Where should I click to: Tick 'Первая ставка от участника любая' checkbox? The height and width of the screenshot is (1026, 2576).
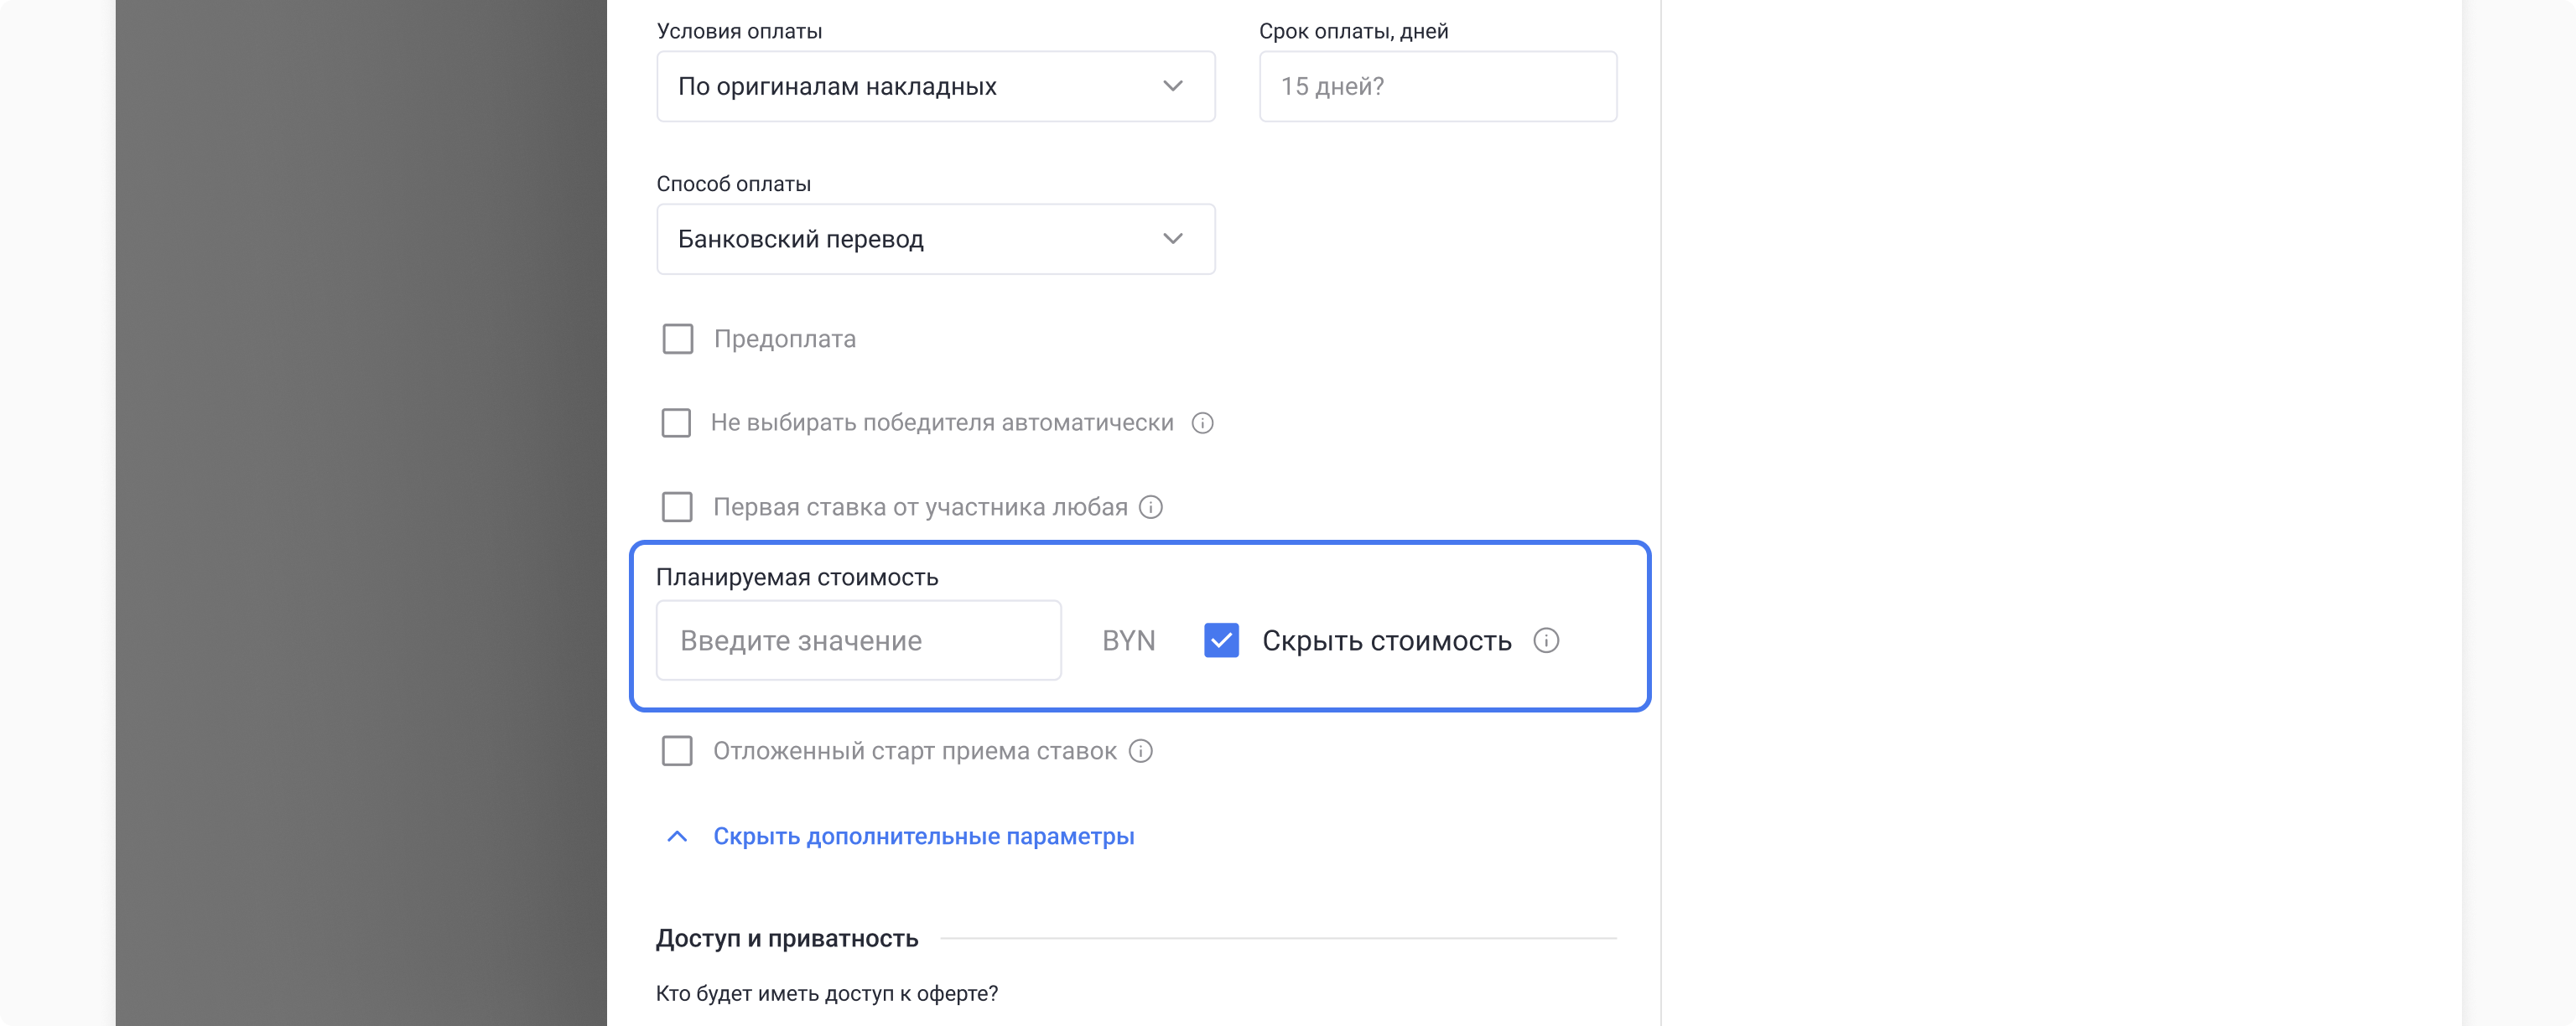click(677, 507)
